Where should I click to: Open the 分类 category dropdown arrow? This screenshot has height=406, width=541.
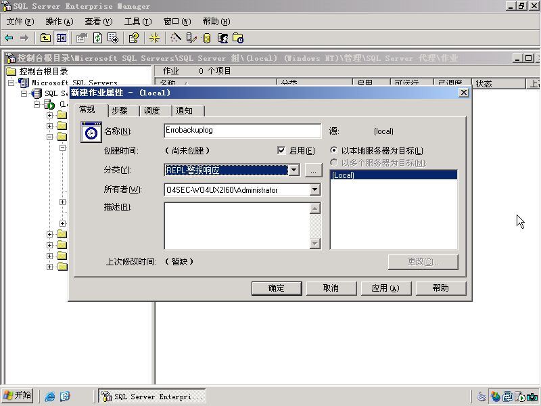pos(293,170)
